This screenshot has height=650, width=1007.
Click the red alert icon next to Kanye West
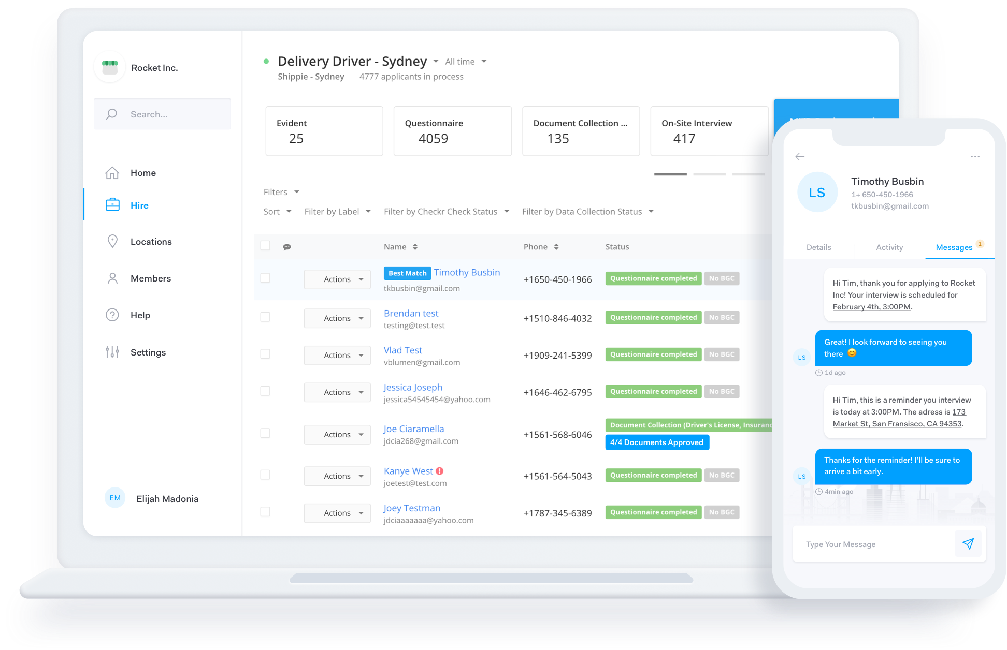coord(440,471)
